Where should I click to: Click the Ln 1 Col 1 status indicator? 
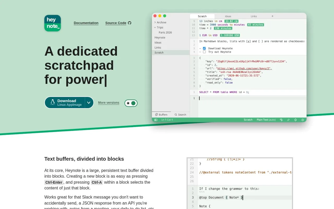click(167, 120)
